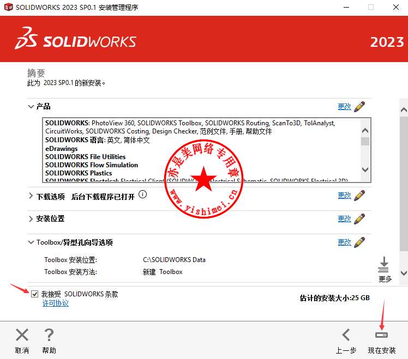Click main page scroll down arrow

[x=404, y=273]
